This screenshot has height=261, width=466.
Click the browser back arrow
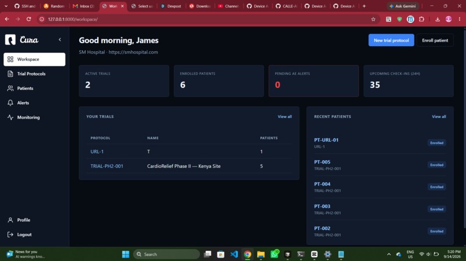[x=7, y=19]
